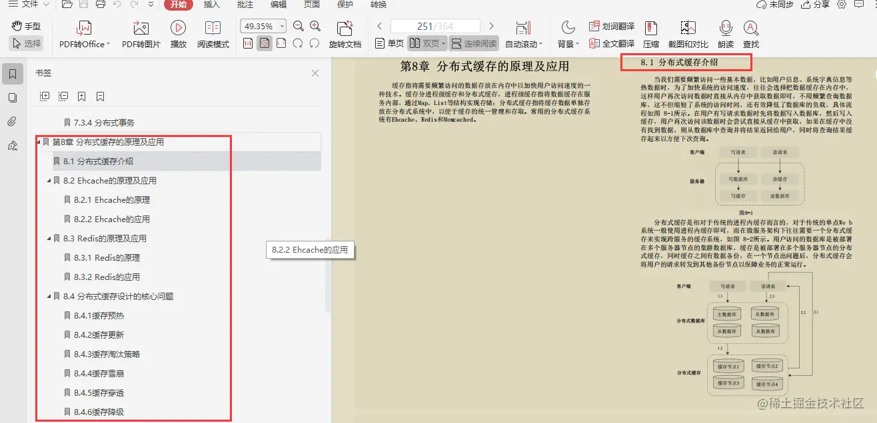Viewport: 877px width, 423px height.
Task: Collapse the 第8章 bookmark chapter
Action: pos(40,142)
